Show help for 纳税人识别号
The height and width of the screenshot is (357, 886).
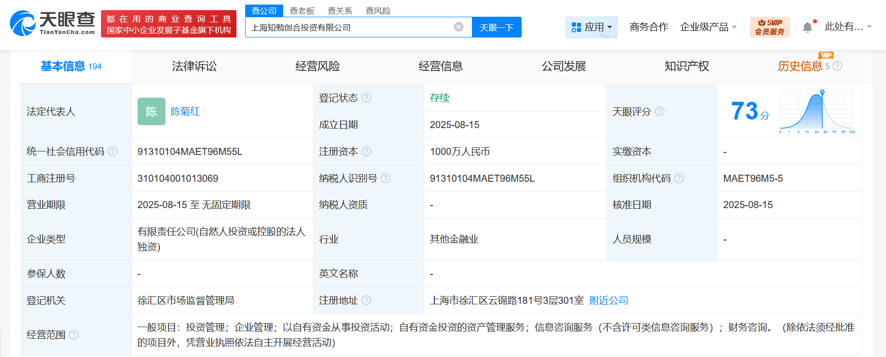(x=386, y=178)
